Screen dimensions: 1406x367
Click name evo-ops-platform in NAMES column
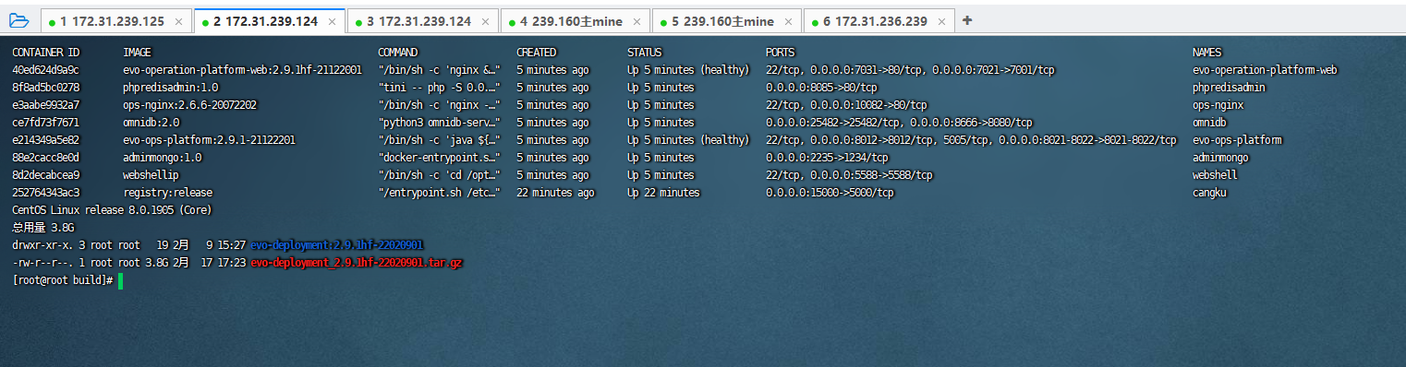coord(1238,140)
